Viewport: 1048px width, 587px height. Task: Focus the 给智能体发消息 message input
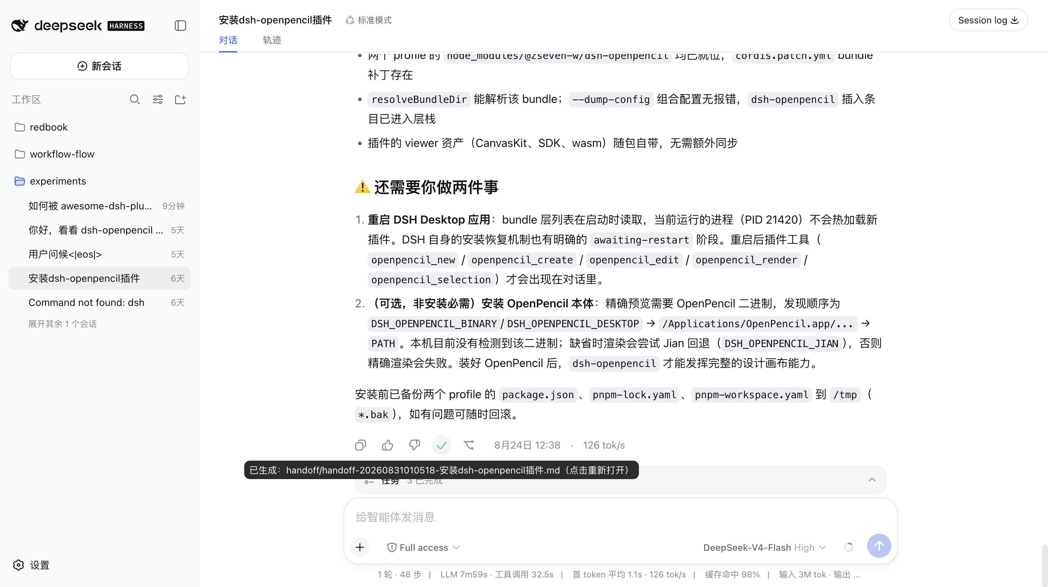(620, 517)
